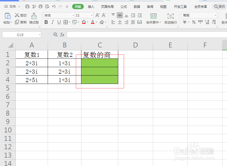
Task: Align text vertically middle
Action: 120,15
